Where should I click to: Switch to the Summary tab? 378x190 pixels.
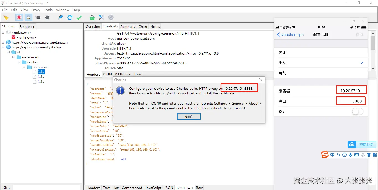128,26
